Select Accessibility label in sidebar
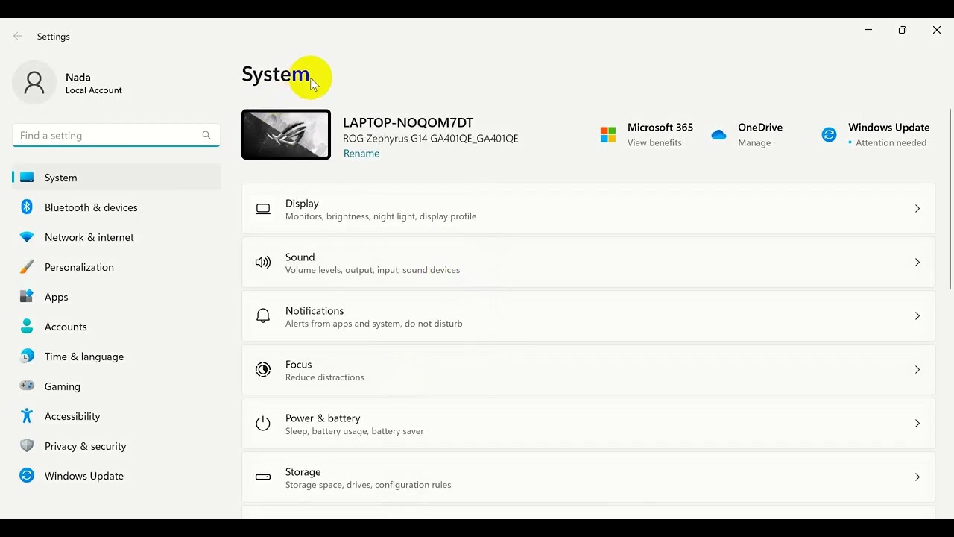The height and width of the screenshot is (537, 954). [72, 416]
